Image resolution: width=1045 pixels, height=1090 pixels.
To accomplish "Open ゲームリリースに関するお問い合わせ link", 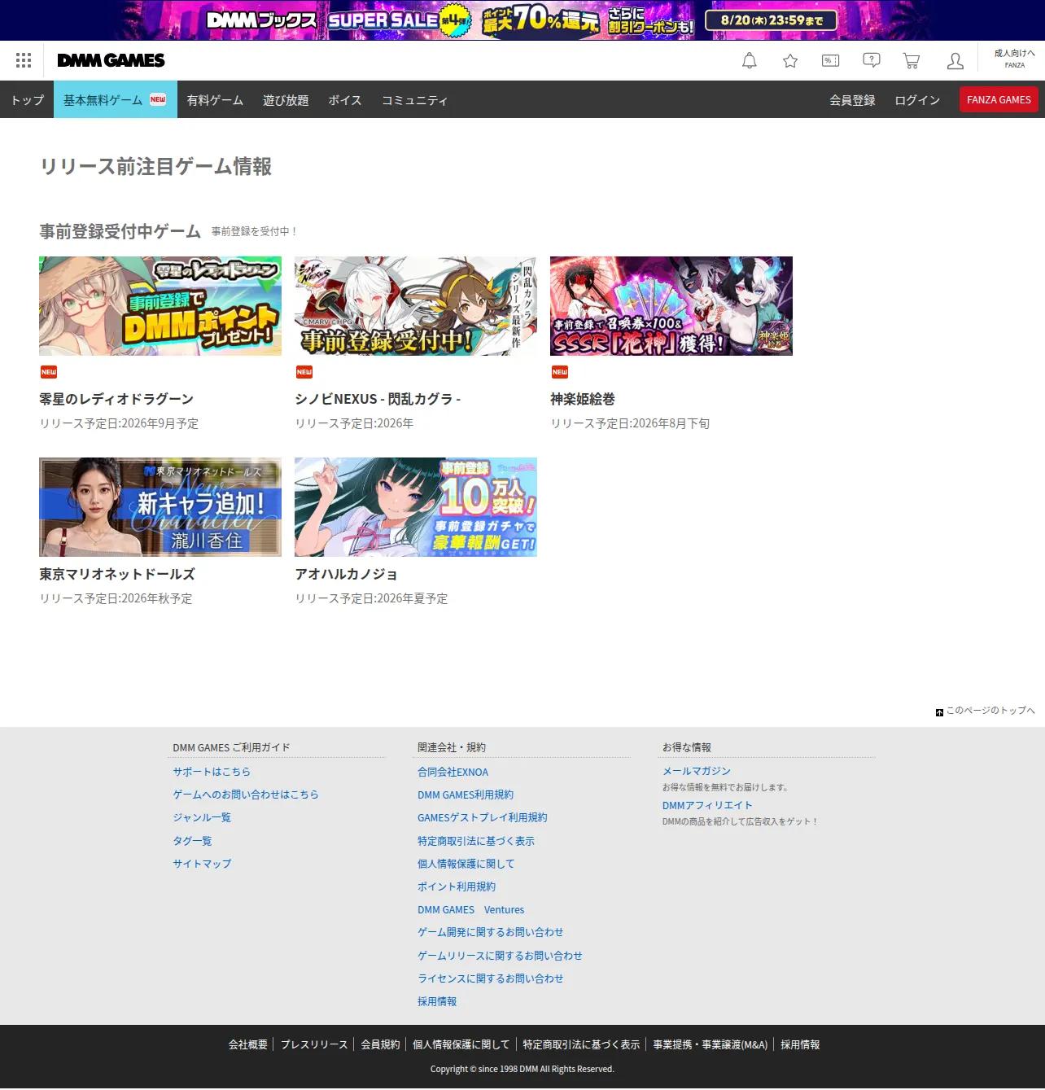I will (x=501, y=956).
